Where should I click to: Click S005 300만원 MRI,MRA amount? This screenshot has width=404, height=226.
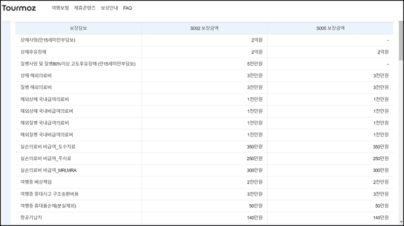coord(381,170)
